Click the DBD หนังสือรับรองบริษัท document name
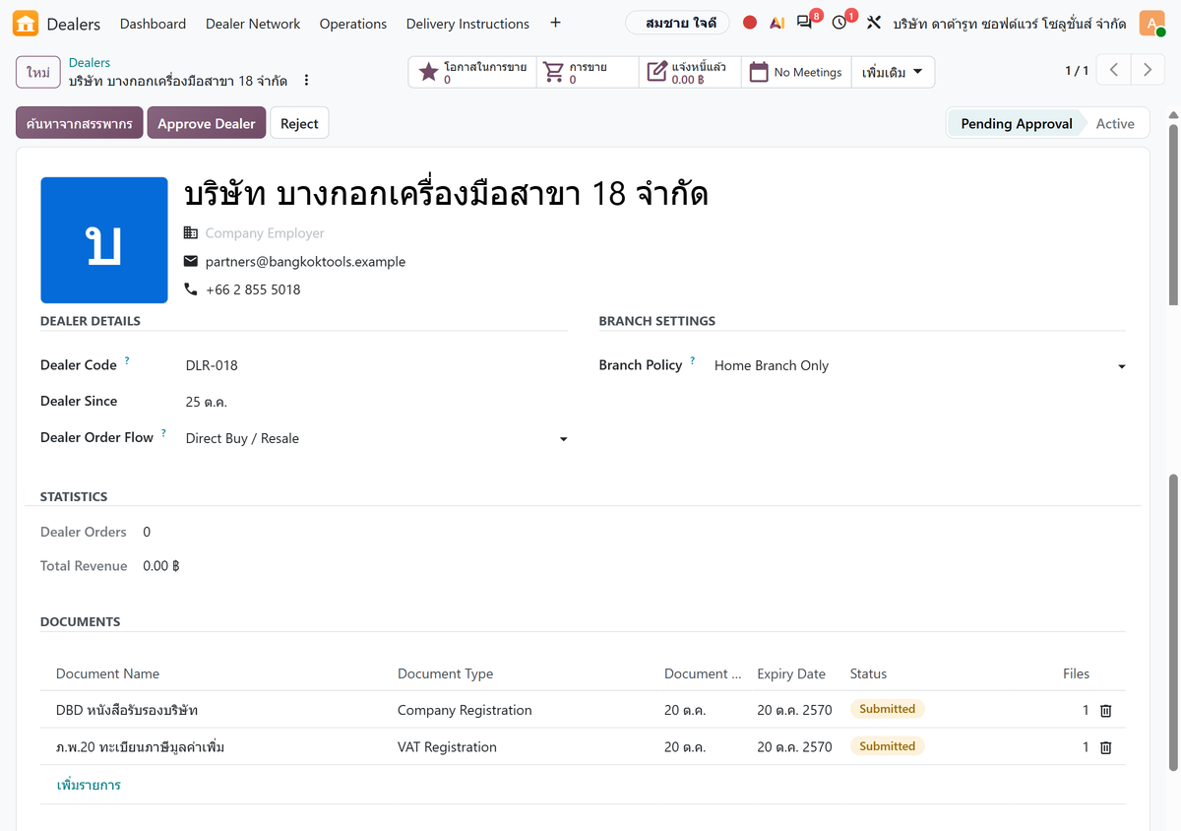This screenshot has width=1181, height=831. (x=127, y=710)
